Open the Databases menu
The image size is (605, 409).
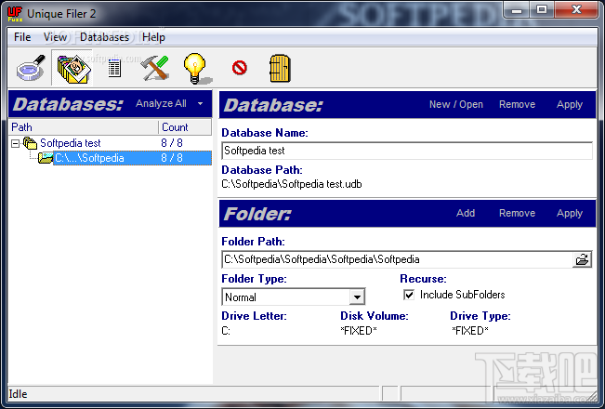[104, 37]
